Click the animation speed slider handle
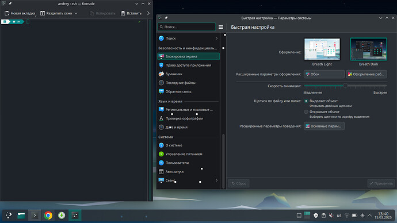 pos(345,86)
